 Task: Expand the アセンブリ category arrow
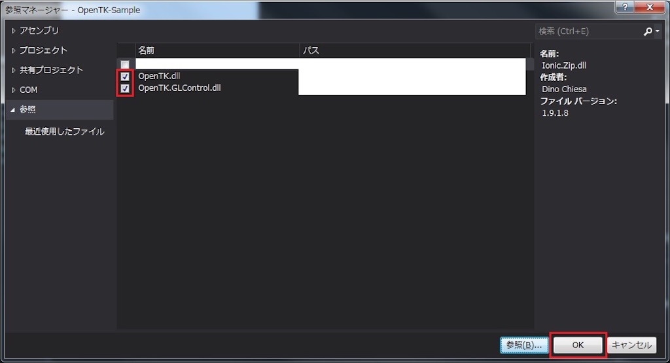[13, 31]
